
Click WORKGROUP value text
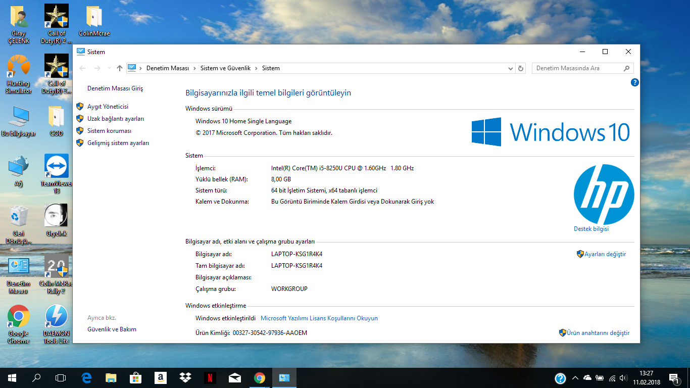click(x=289, y=289)
